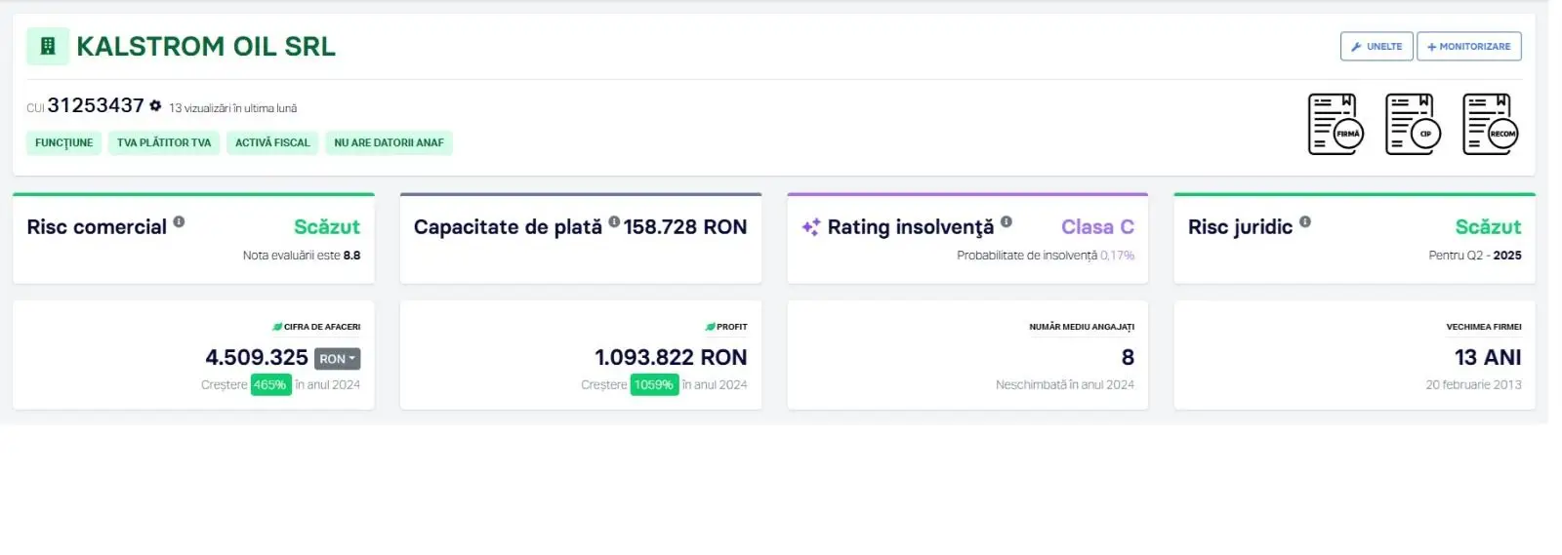
Task: Click info icon beside Rating insolvență
Action: 1007,222
